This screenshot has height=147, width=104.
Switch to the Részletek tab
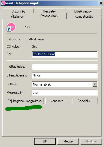click(x=49, y=11)
